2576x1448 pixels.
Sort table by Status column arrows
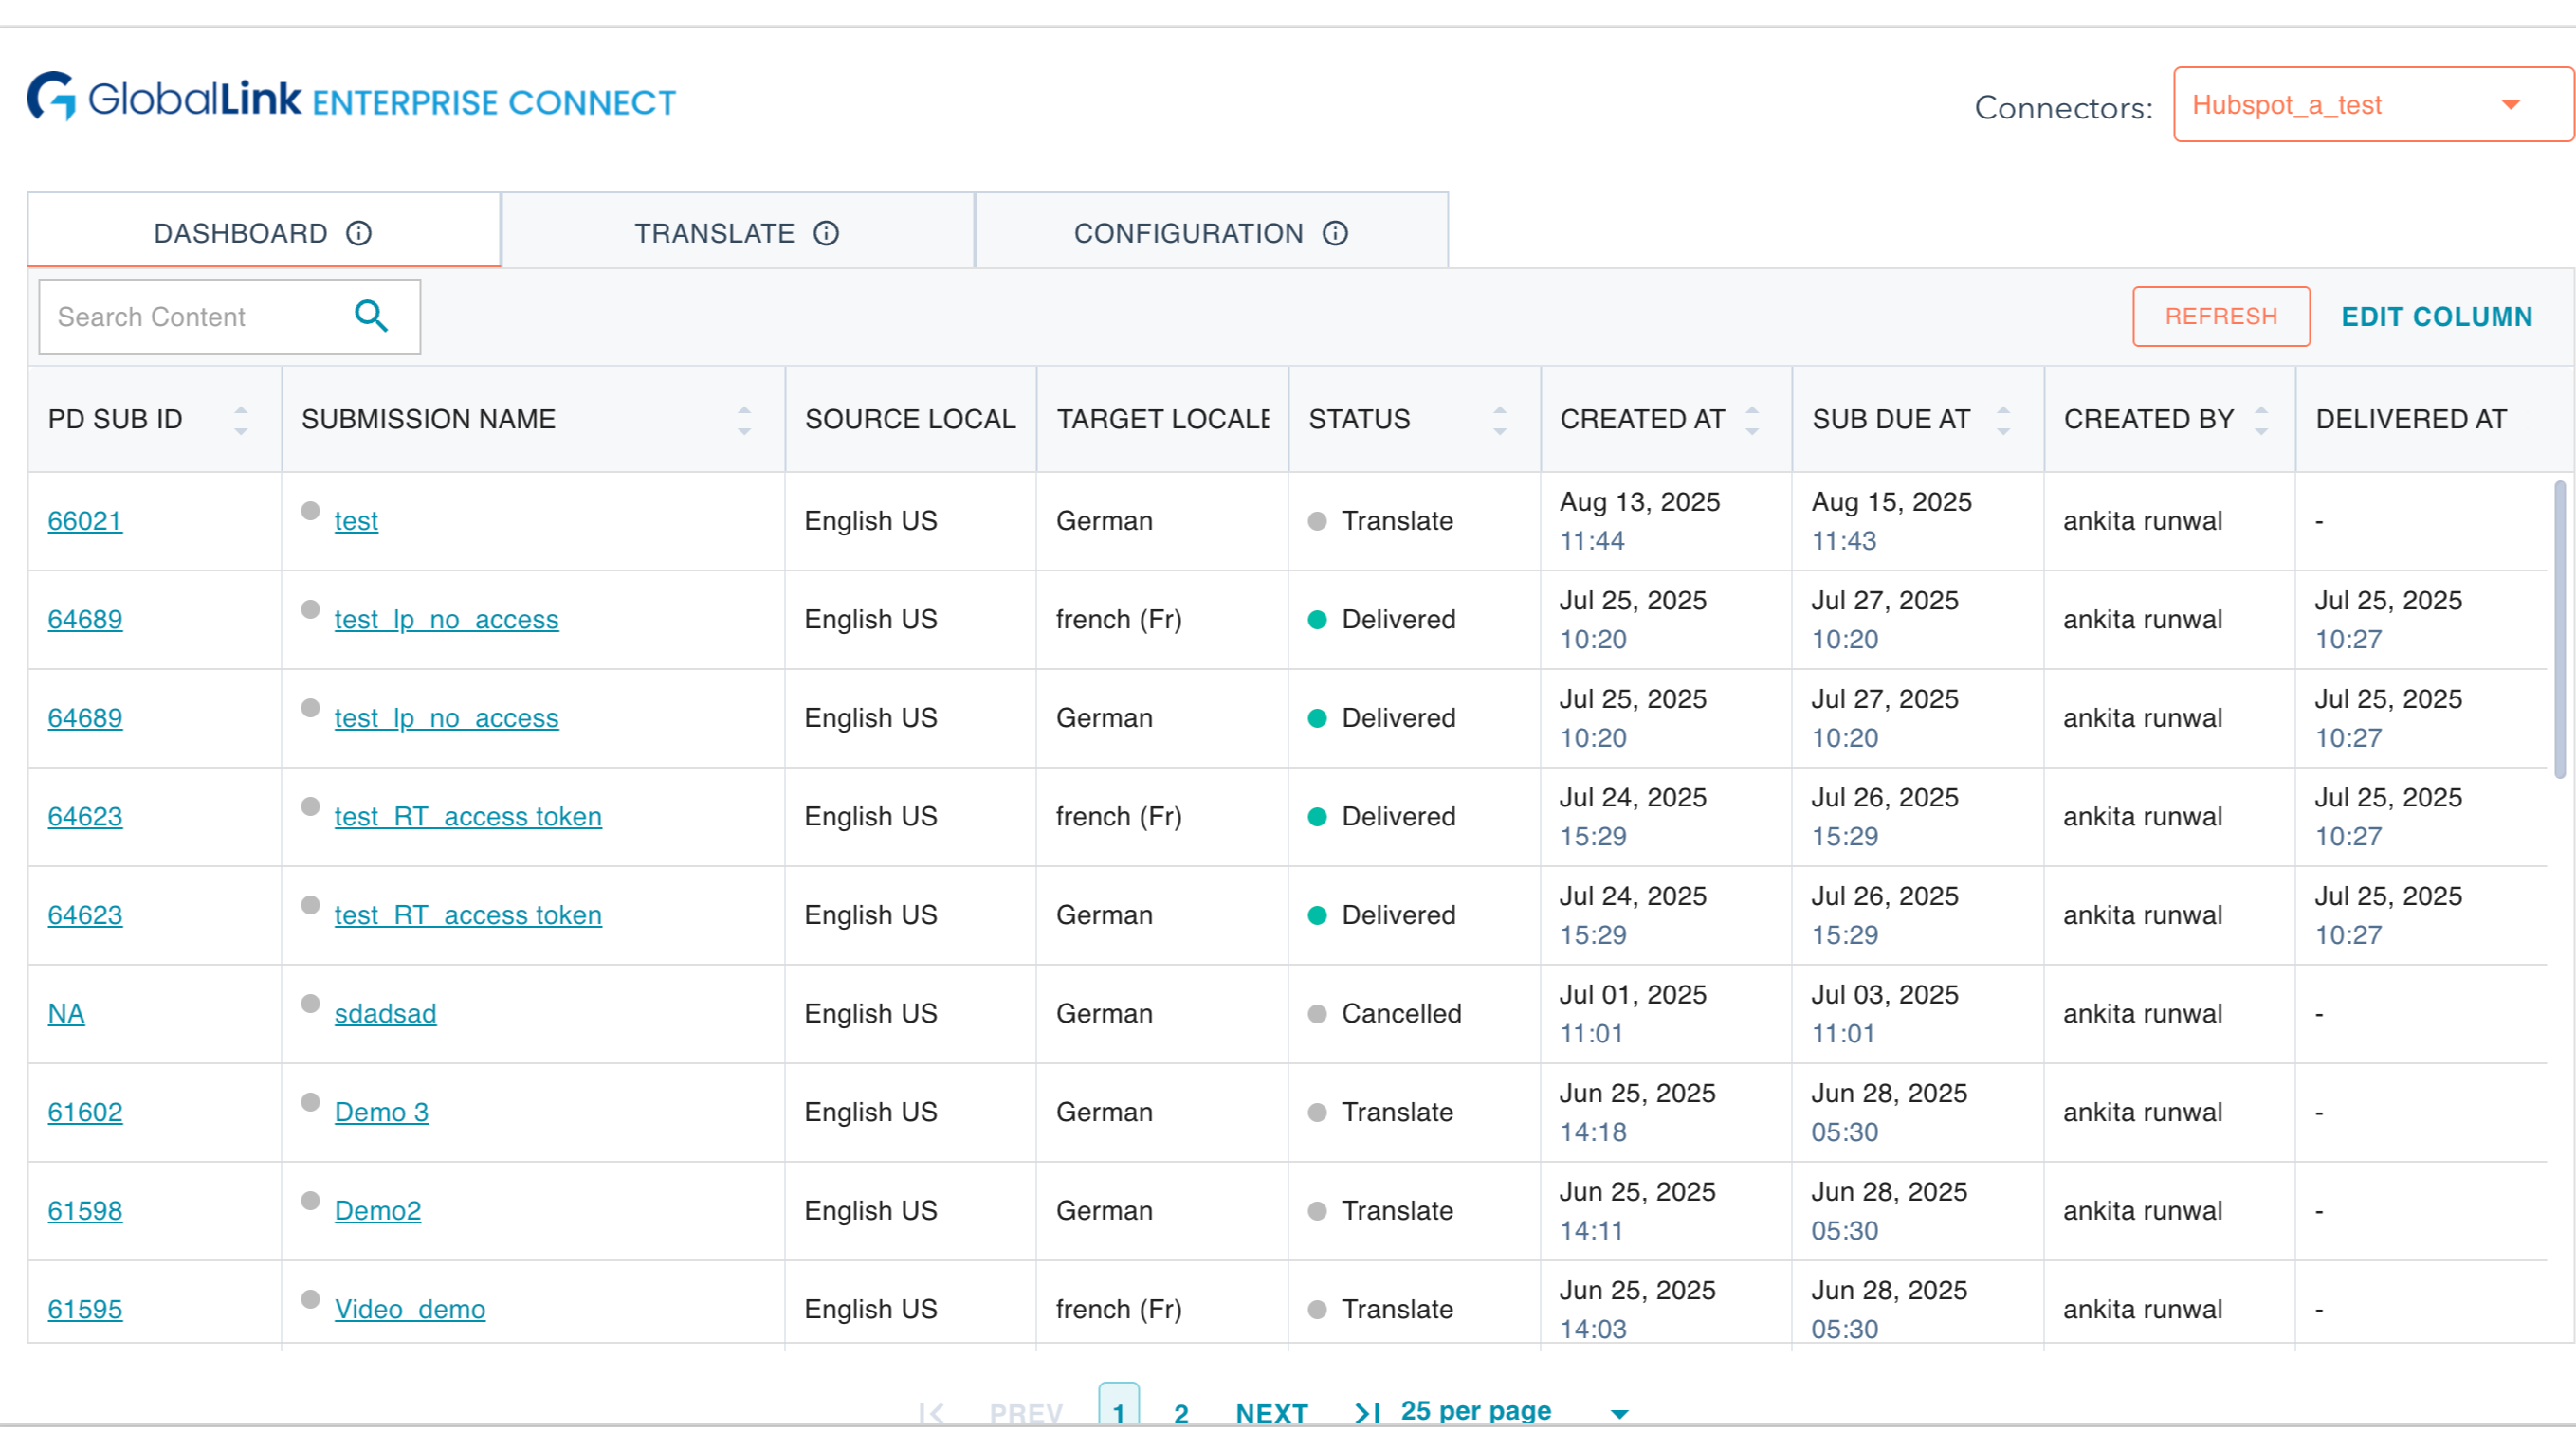tap(1499, 420)
